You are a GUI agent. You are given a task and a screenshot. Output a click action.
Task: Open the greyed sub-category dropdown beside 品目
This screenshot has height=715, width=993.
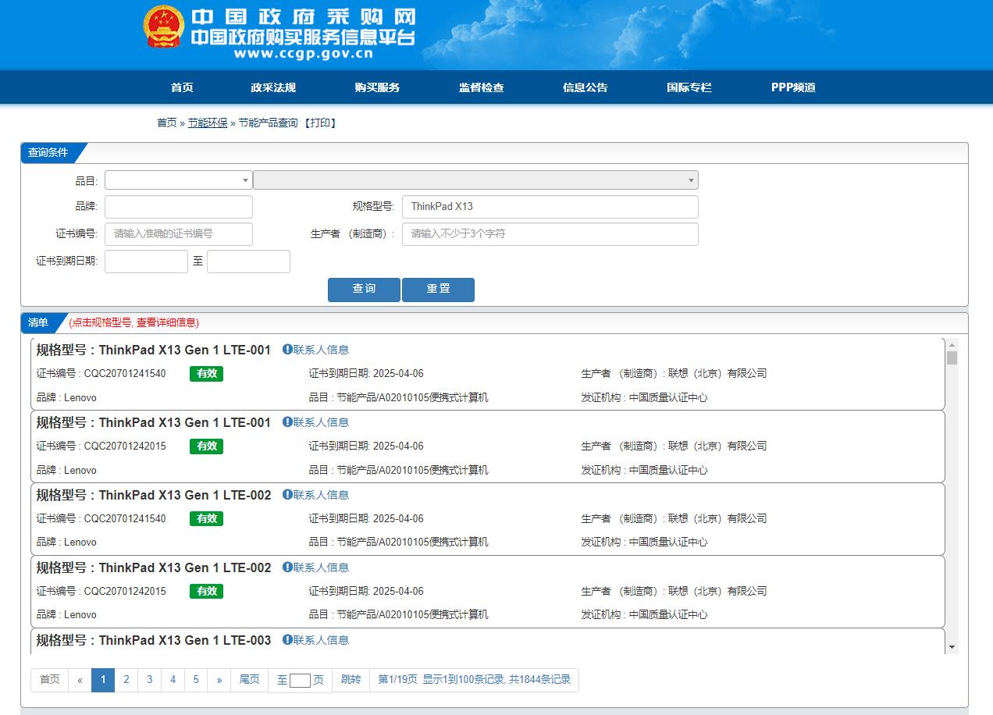coord(475,180)
